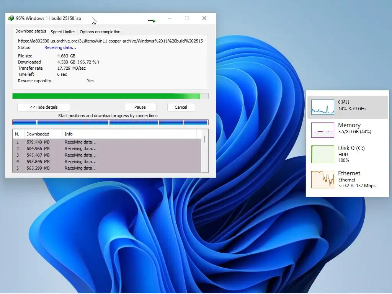Click the window title 96% Windows 11 build 25158.iso
Screen dimensions: 392x294
pos(49,18)
